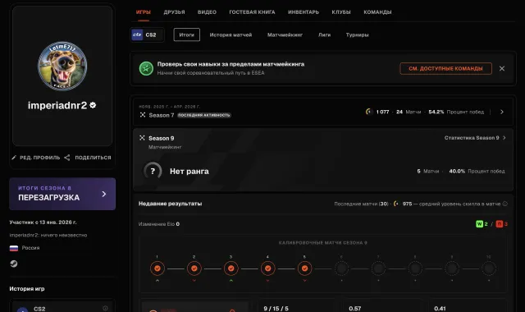Click the empty calibration match 10 marker

pos(489,268)
